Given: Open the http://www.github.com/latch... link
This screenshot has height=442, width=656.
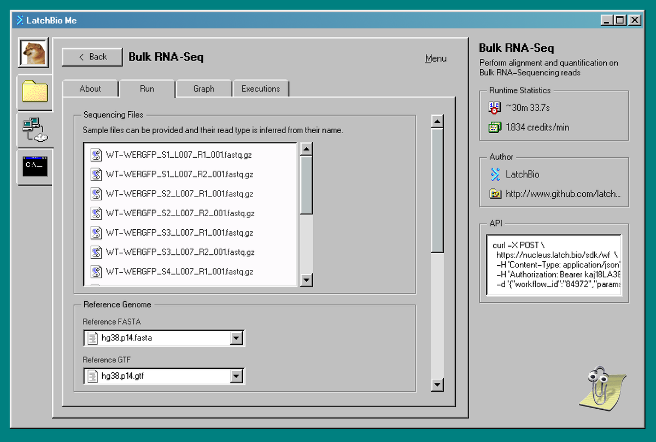Looking at the screenshot, I should 563,194.
